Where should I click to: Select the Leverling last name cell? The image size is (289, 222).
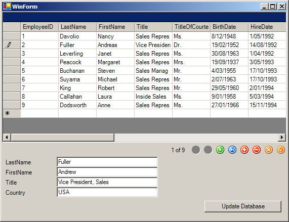(77, 54)
